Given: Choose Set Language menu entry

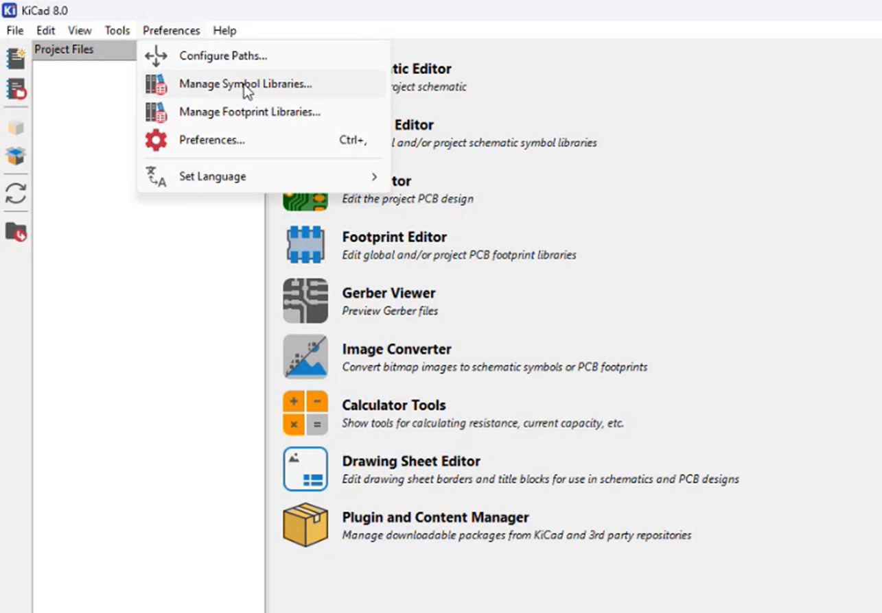Looking at the screenshot, I should (x=264, y=177).
